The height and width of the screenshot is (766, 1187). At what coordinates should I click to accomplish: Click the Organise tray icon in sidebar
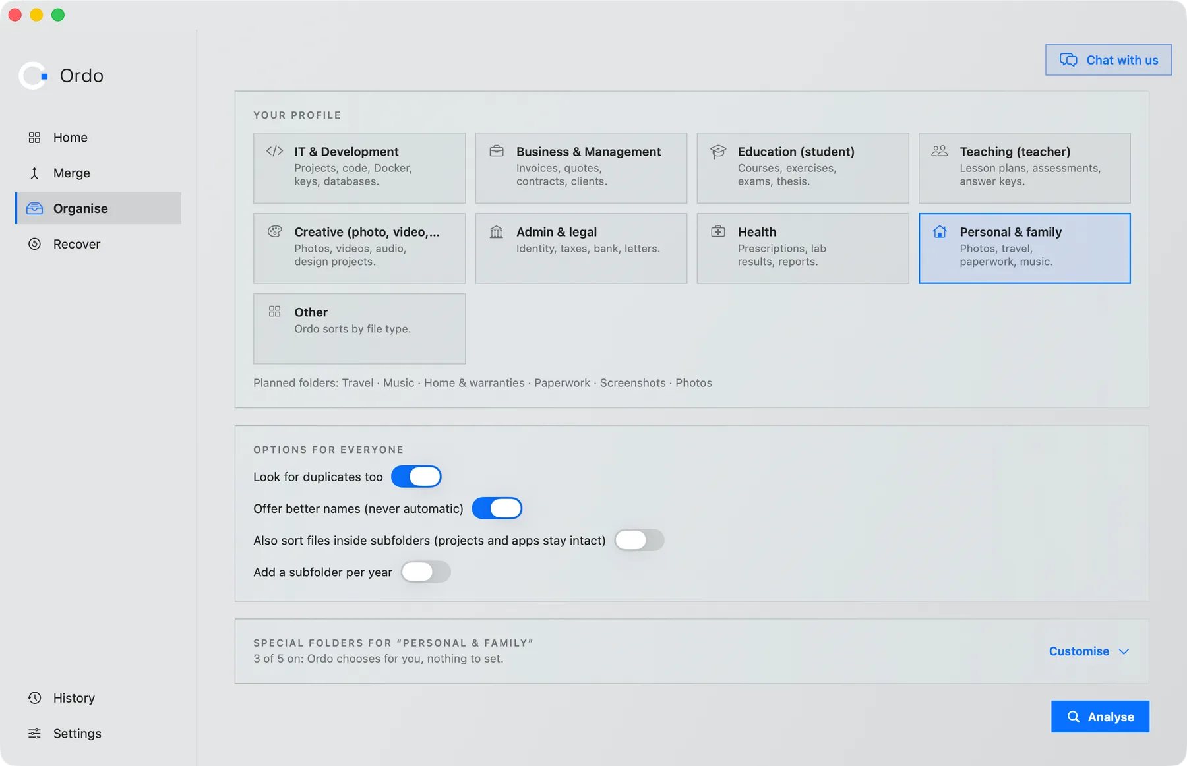coord(34,208)
